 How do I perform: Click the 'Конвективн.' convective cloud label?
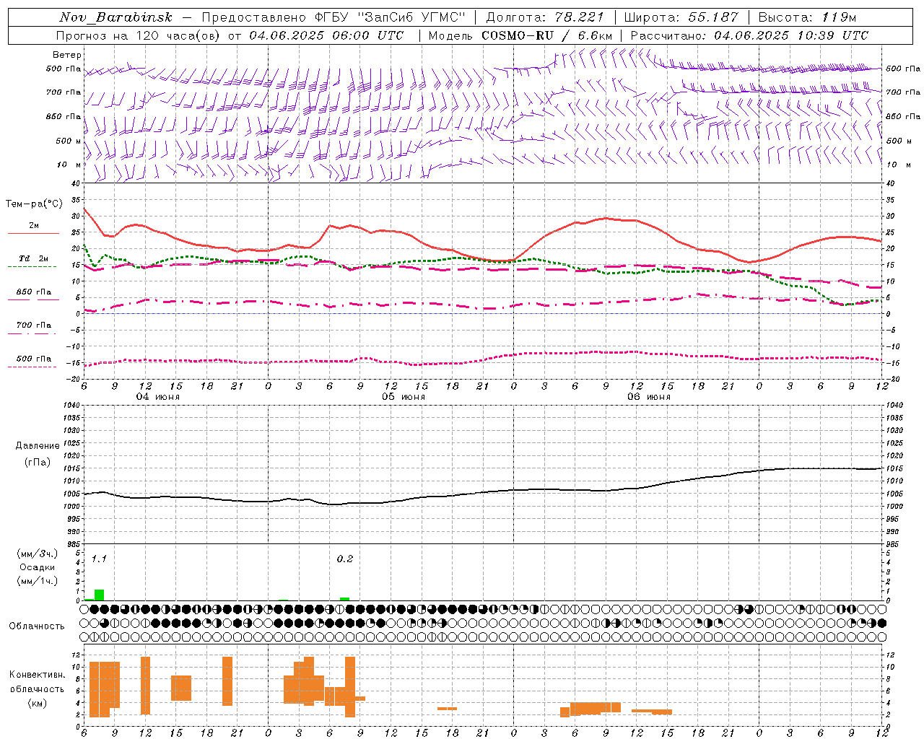tap(38, 675)
